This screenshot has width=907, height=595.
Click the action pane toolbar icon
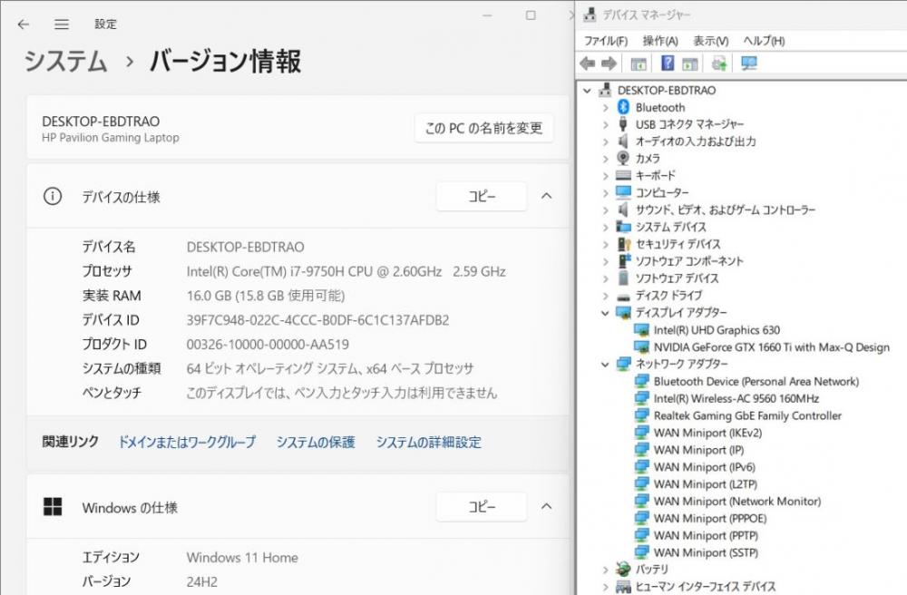(689, 63)
